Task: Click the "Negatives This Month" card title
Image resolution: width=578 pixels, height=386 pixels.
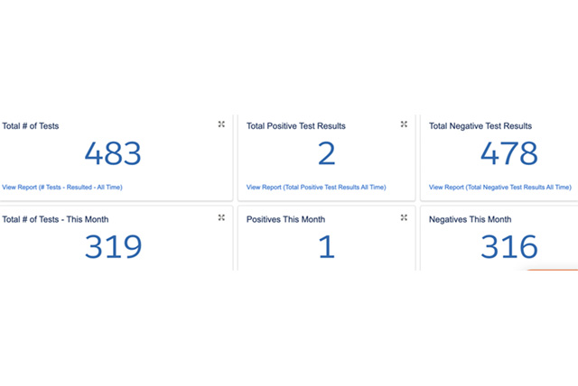Action: pyautogui.click(x=470, y=219)
